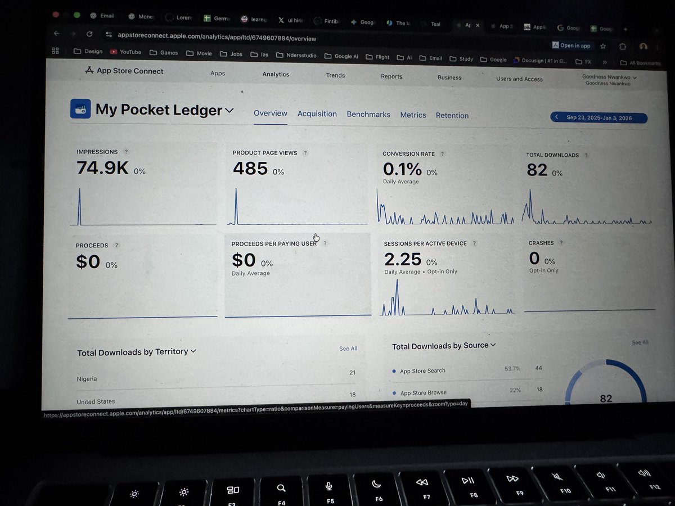Expand the Goodness Nwankwo account menu
675x506 pixels.
coord(609,78)
